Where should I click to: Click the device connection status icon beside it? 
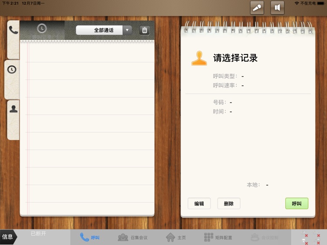[x=316, y=241]
